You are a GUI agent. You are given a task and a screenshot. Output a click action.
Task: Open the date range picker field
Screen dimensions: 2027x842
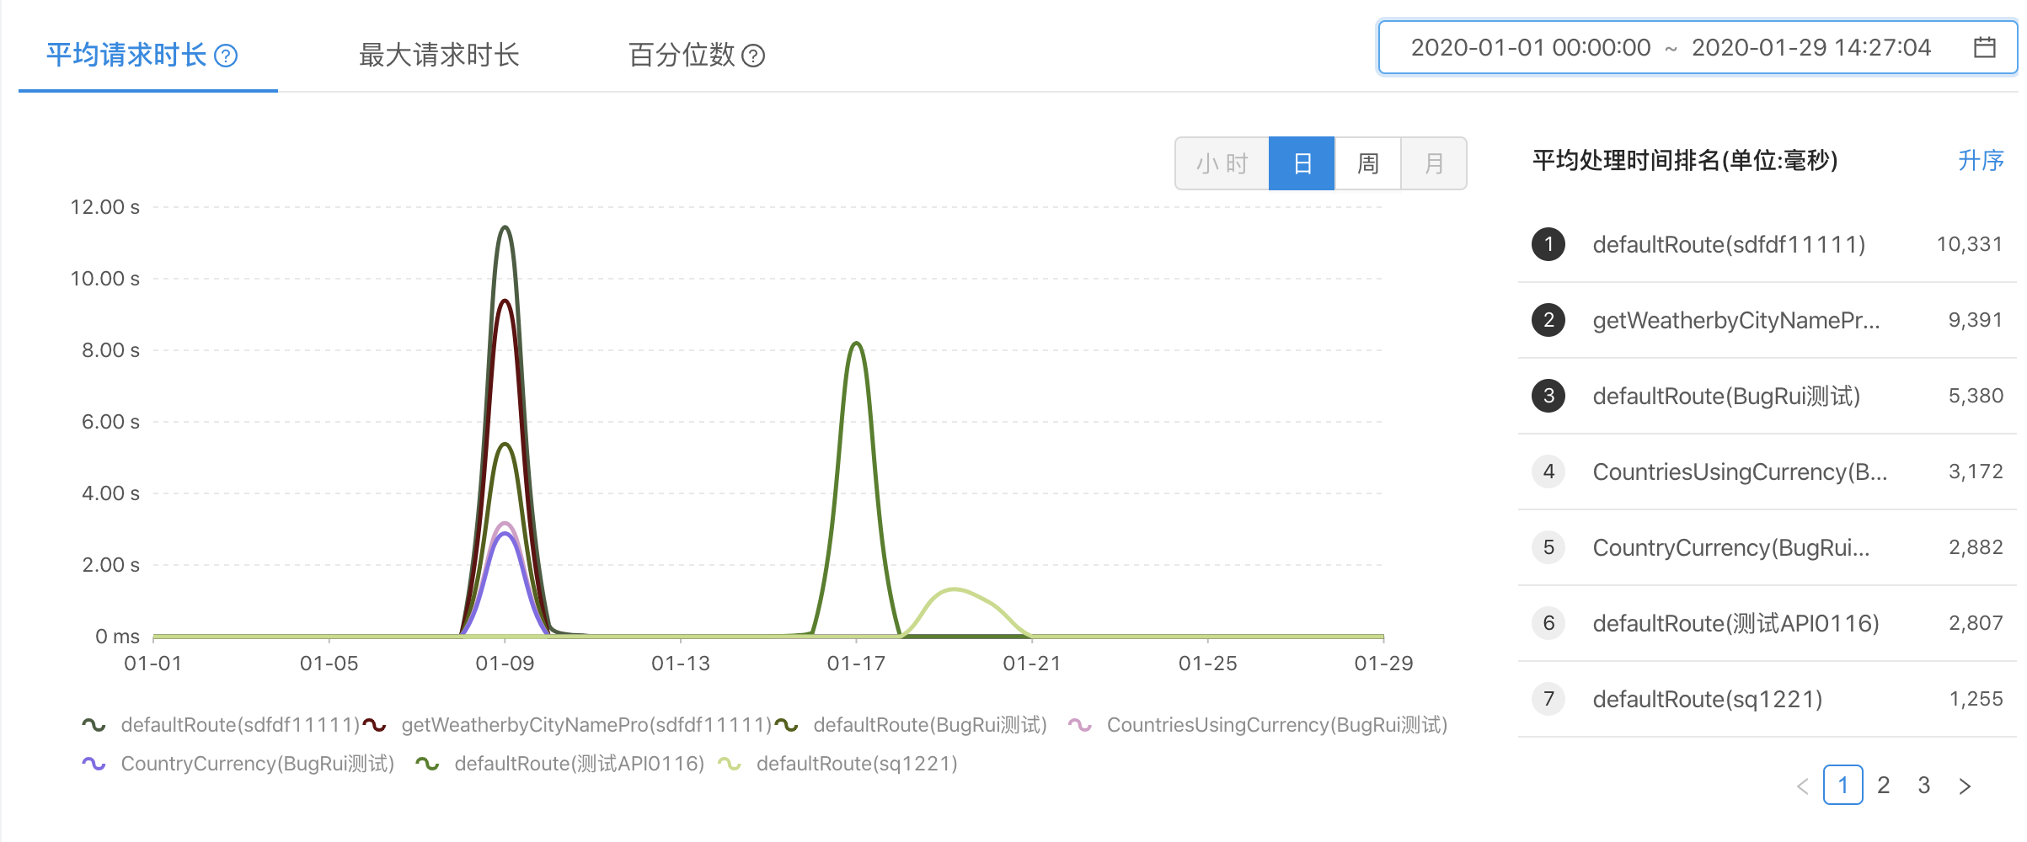pos(1668,47)
